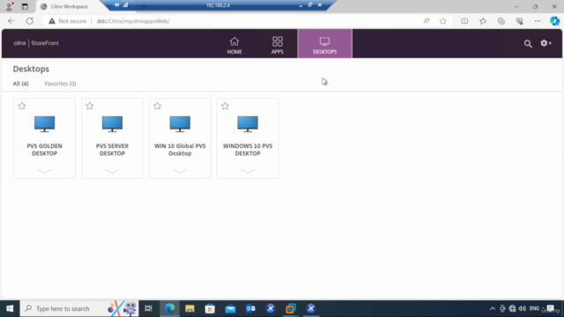Open the VMware Workstation taskbar icon
Screen dimensions: 564x317
[291, 308]
